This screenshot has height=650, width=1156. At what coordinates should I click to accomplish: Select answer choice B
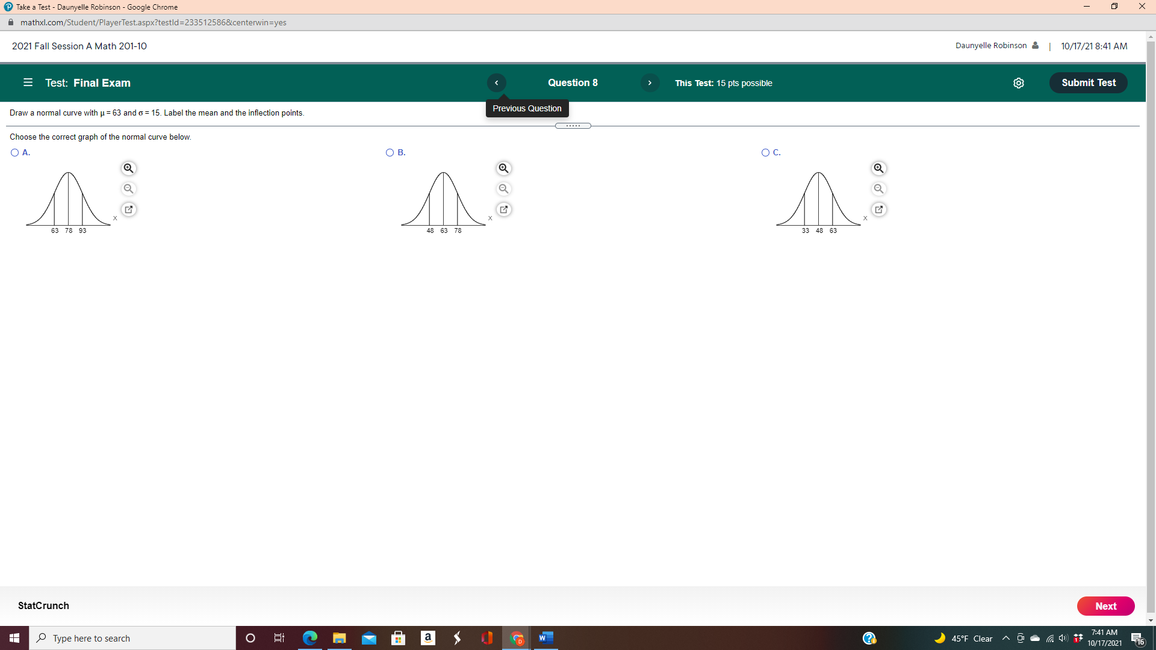(390, 152)
